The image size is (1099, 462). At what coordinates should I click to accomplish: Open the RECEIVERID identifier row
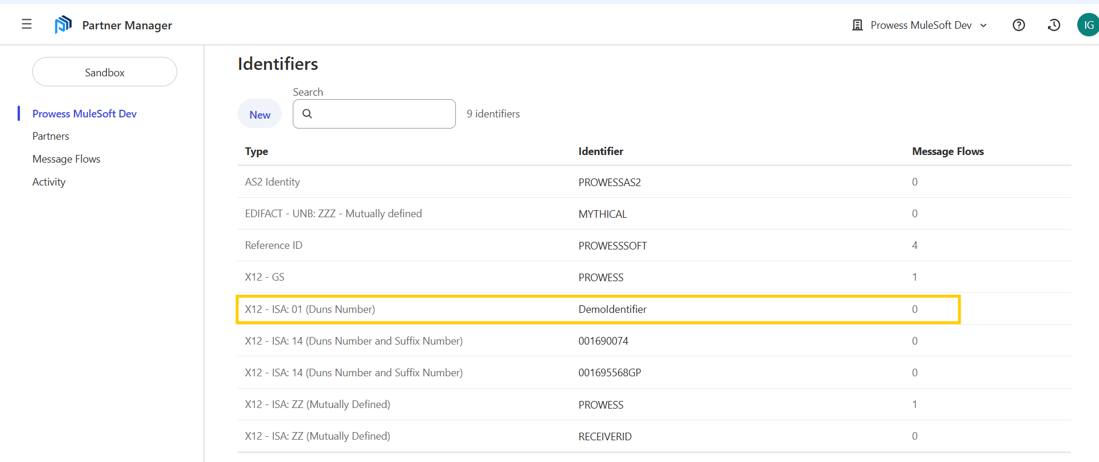click(605, 437)
